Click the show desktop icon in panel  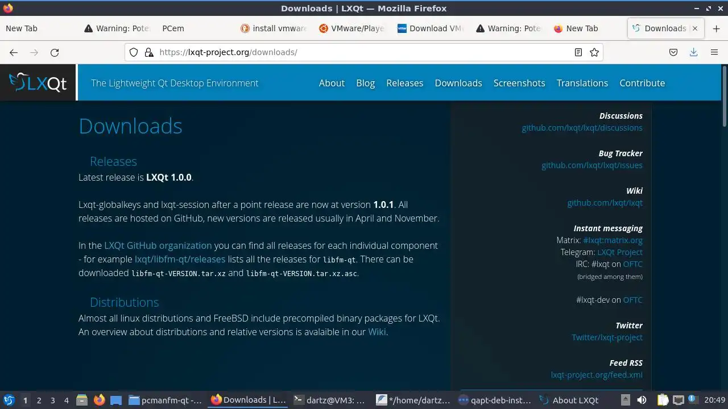tap(116, 400)
